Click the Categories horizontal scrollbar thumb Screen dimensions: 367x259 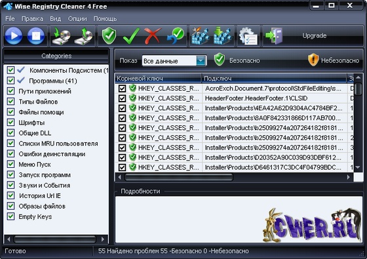(55, 239)
